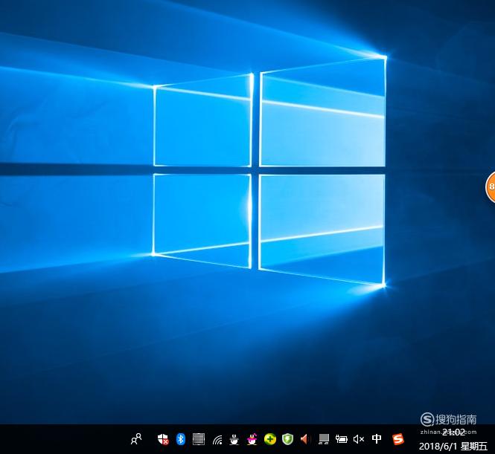The width and height of the screenshot is (495, 454).
Task: Click the orange floating ball at screen edge
Action: 491,187
